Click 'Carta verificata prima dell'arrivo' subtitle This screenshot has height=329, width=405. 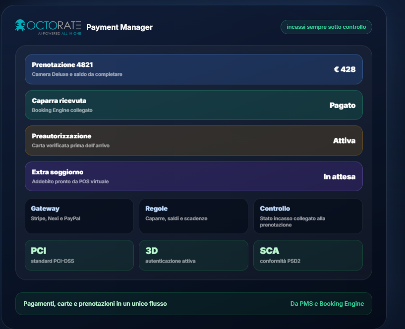pos(70,146)
